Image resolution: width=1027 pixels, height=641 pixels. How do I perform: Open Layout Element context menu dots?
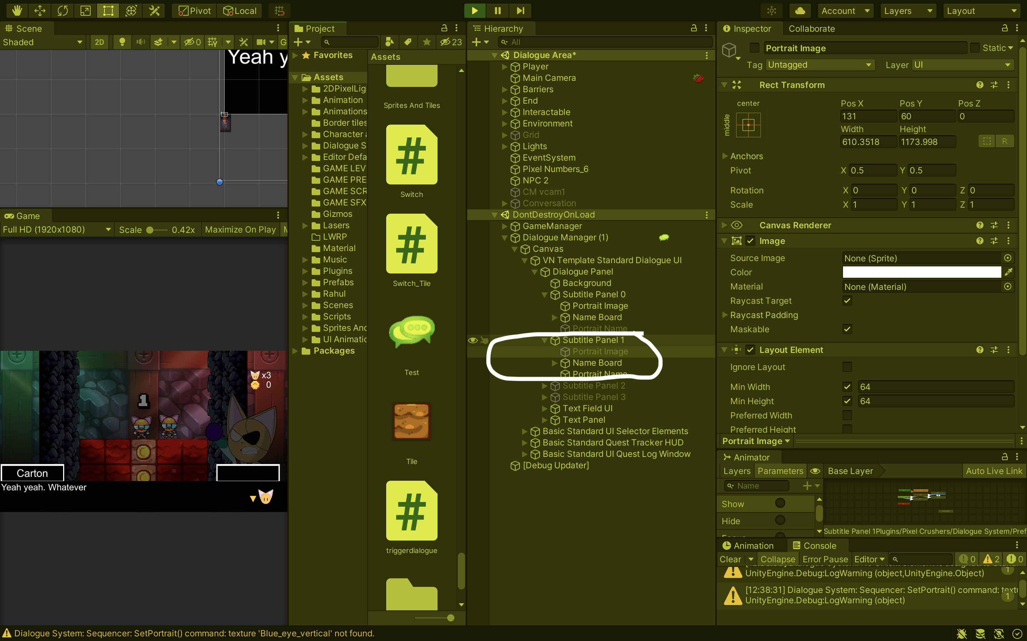click(1008, 350)
